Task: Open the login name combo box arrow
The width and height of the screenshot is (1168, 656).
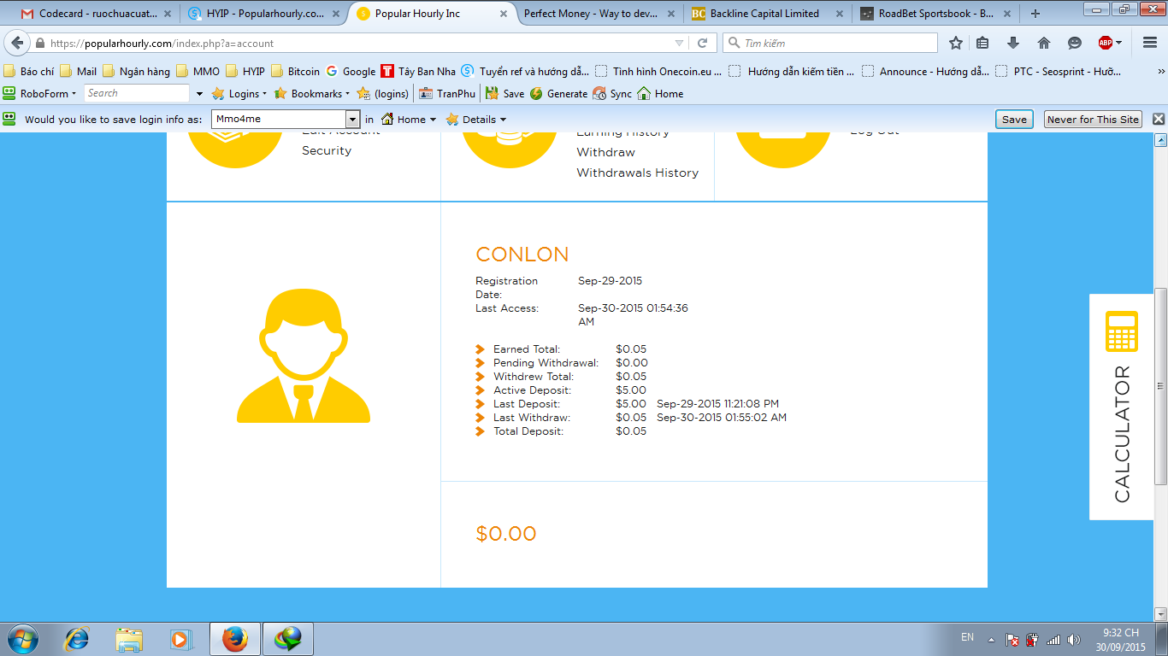Action: click(x=352, y=120)
